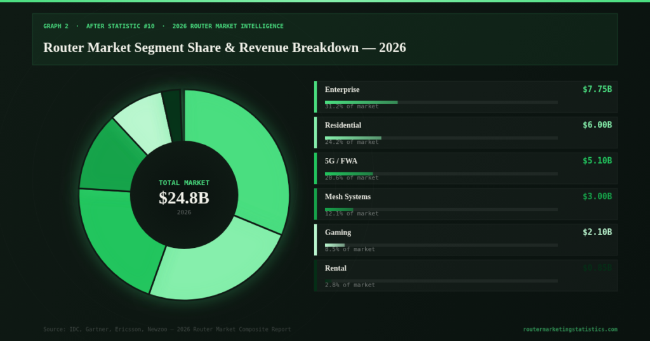Viewport: 650px width, 341px height.
Task: Select the Rental segment row
Action: pyautogui.click(x=466, y=276)
